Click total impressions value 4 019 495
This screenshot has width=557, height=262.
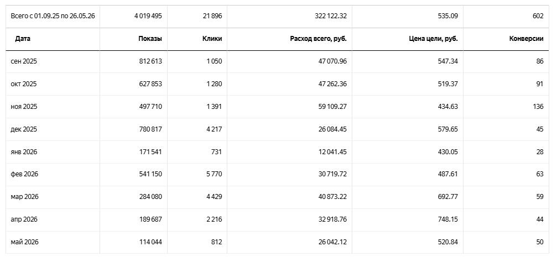point(148,16)
